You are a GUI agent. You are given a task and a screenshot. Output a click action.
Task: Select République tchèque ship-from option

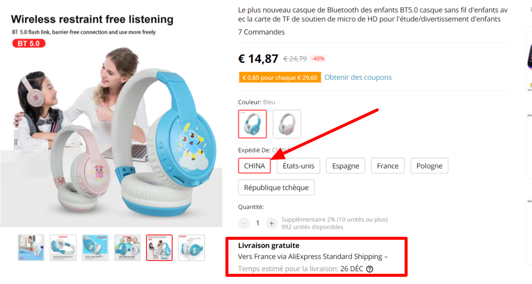(x=276, y=187)
